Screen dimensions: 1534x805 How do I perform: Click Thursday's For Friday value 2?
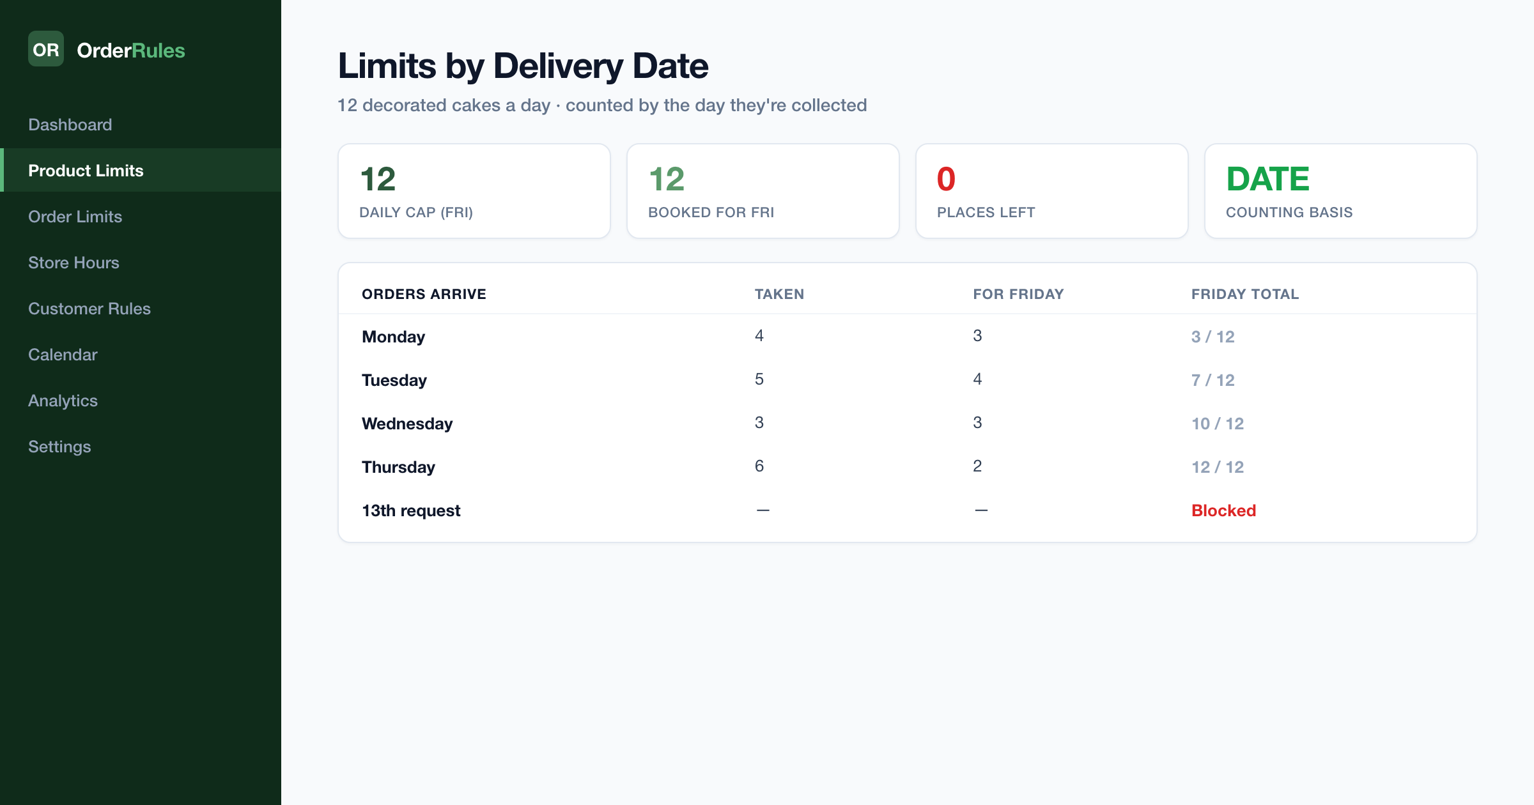(977, 466)
